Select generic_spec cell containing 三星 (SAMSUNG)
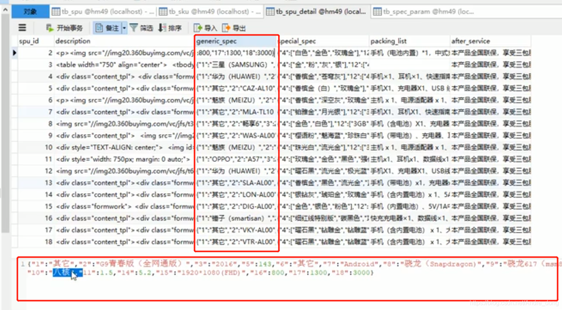 [236, 65]
